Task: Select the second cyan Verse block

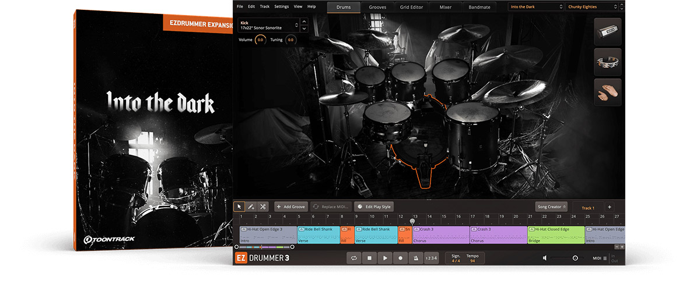Action: click(376, 235)
